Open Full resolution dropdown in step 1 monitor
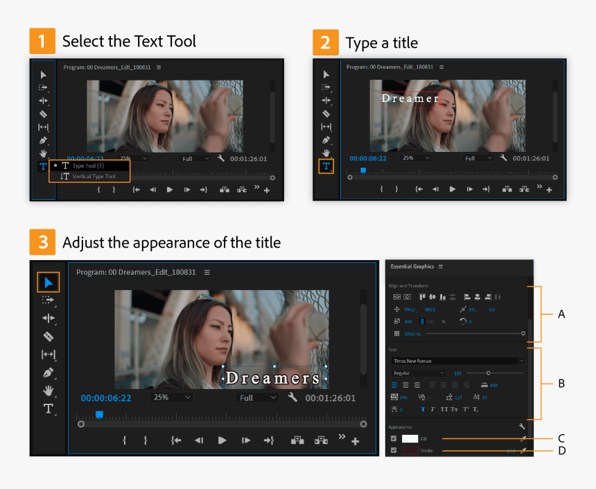The height and width of the screenshot is (489, 596). click(195, 159)
